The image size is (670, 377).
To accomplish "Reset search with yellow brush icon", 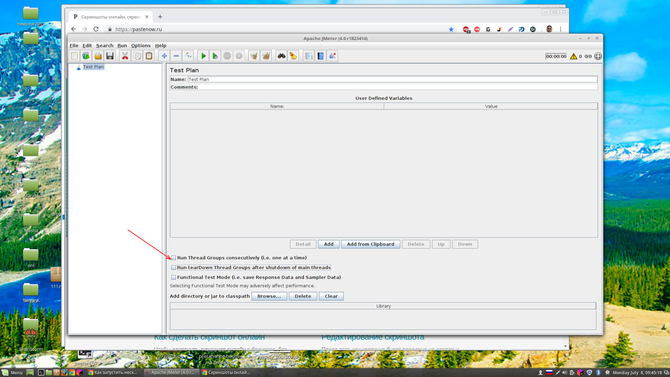I will pyautogui.click(x=293, y=56).
